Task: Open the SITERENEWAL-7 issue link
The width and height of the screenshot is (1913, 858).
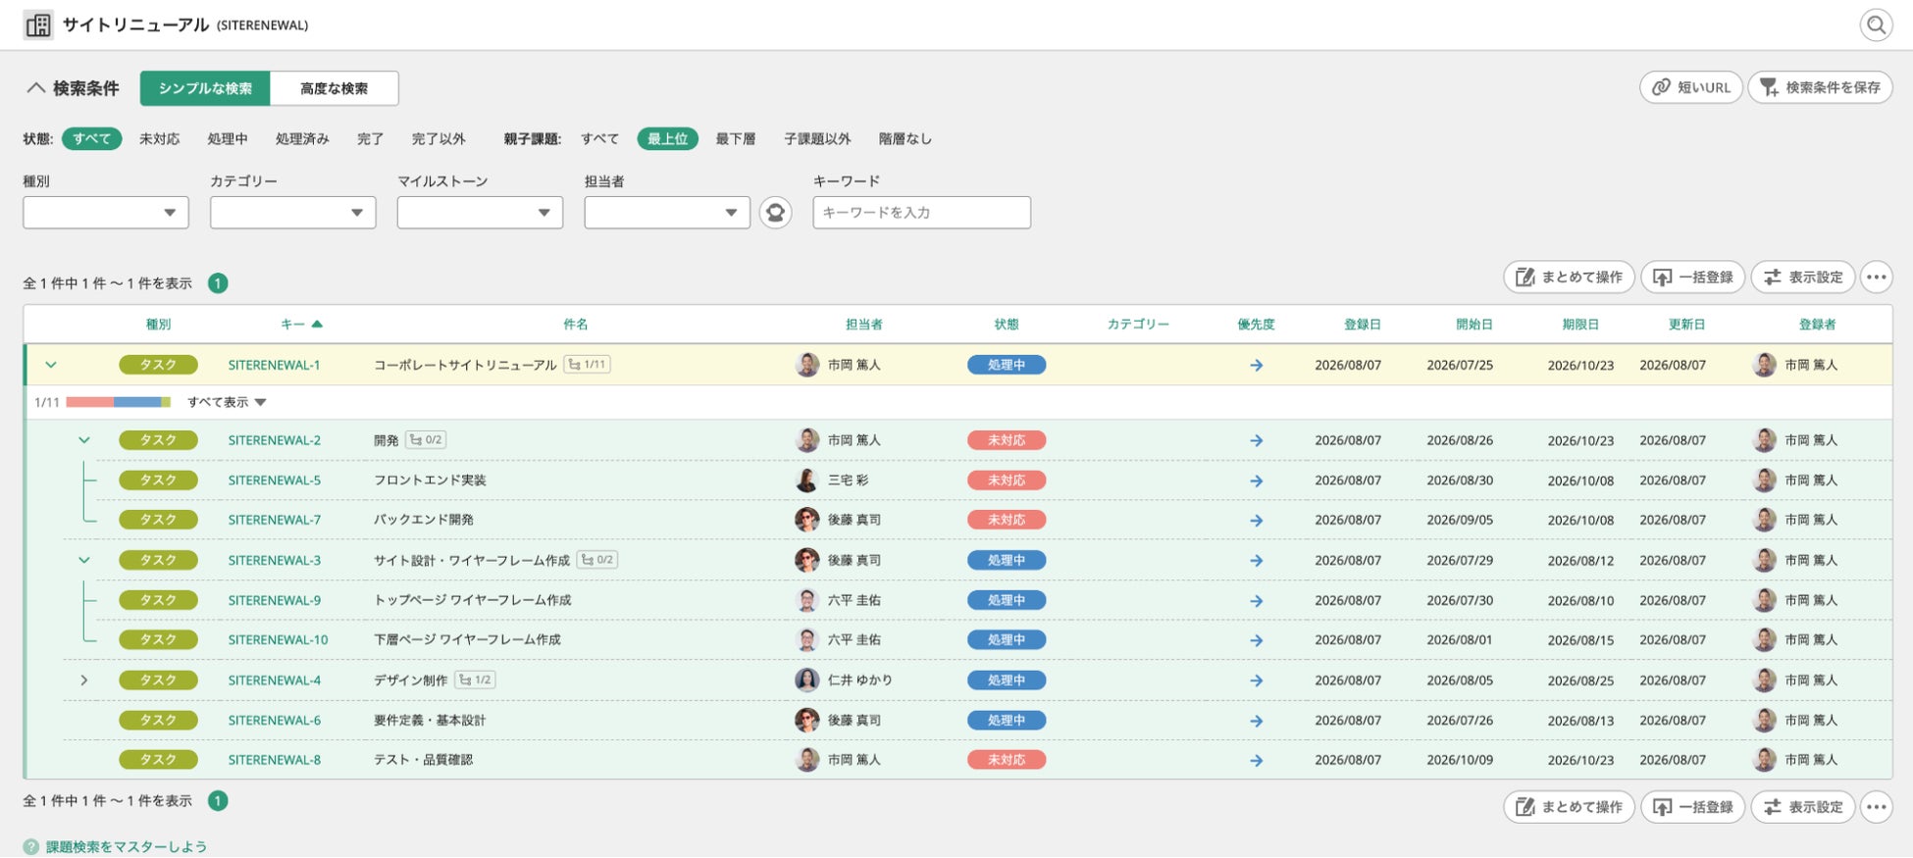Action: tap(274, 520)
